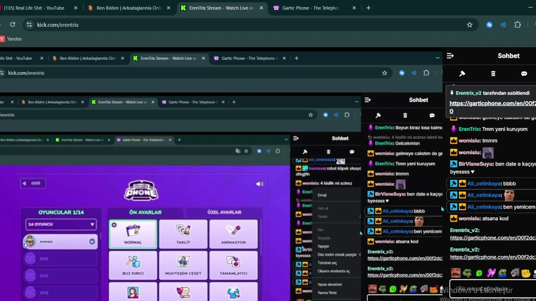Click the pin icon in the middle chat panel

(378, 115)
